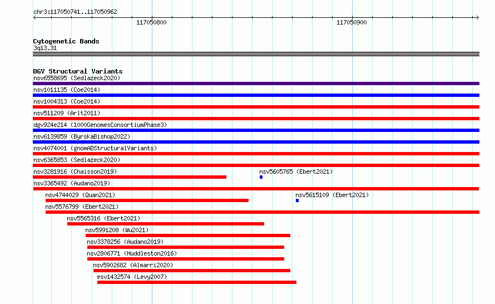Click the red nsv5902682 variant bar
Screen dimensions: 495x304
(x=192, y=271)
